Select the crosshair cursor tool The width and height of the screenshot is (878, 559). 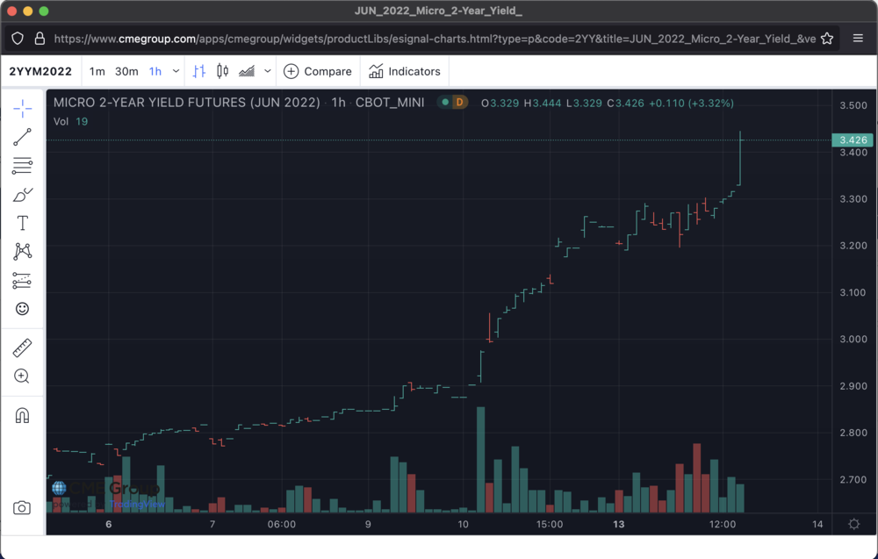point(23,108)
